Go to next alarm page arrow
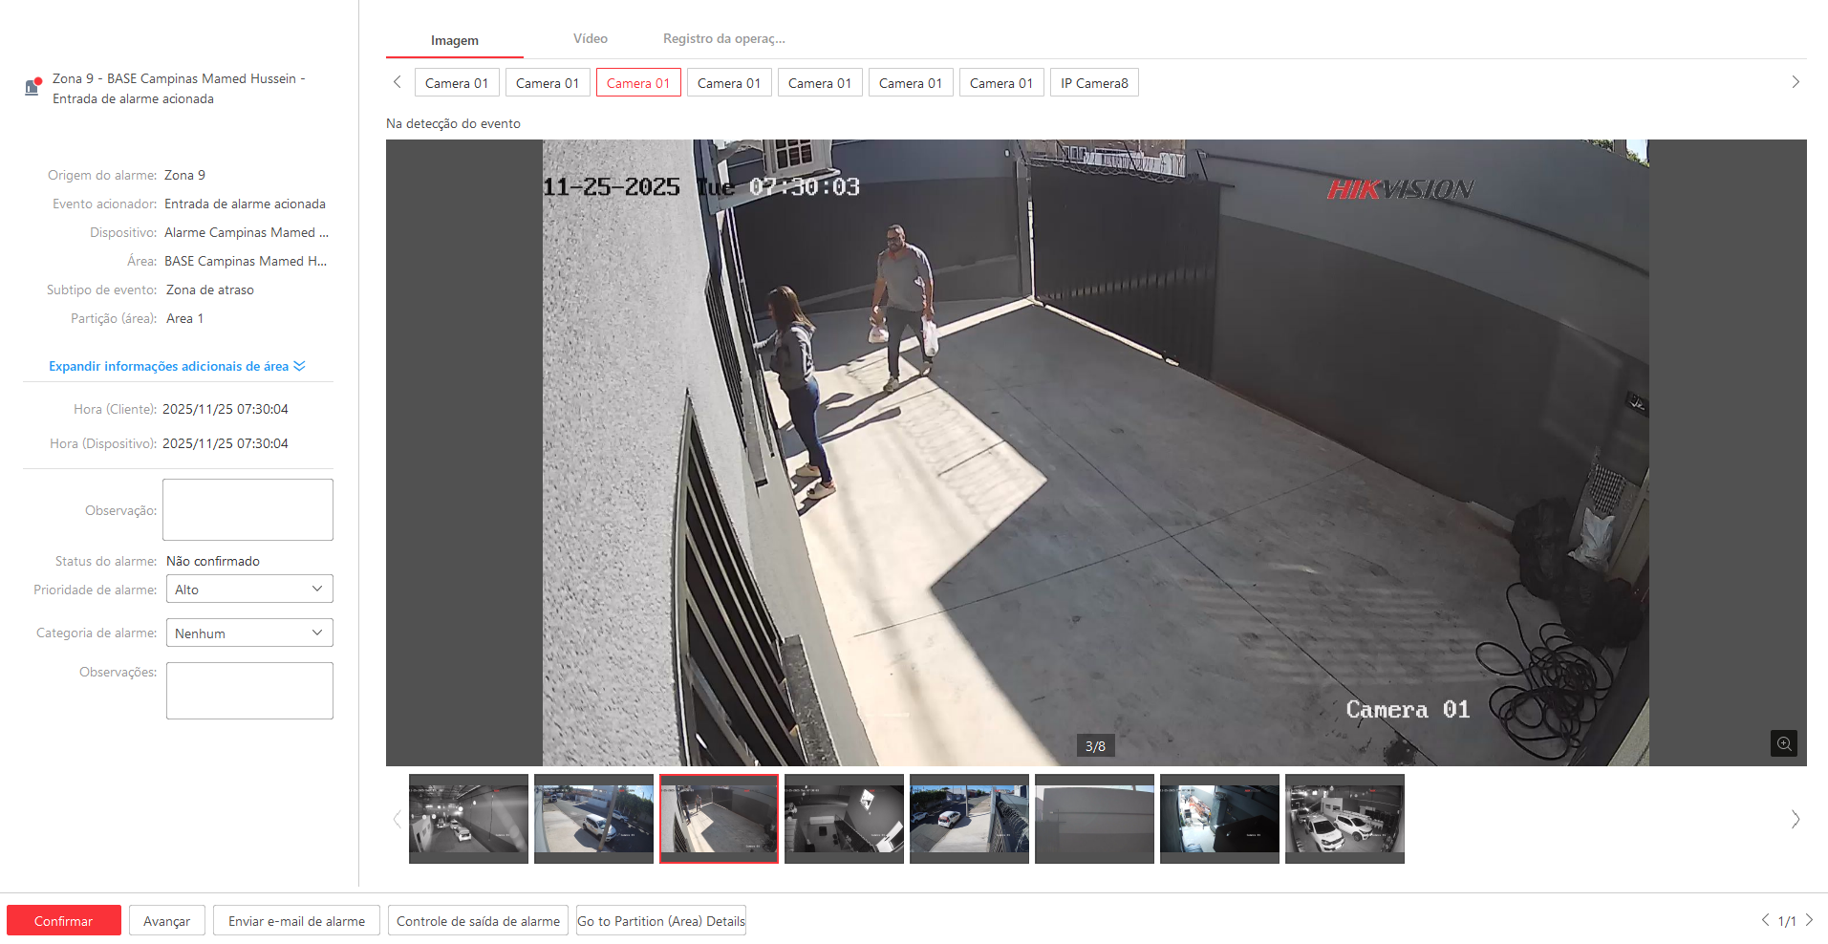 click(x=1809, y=920)
